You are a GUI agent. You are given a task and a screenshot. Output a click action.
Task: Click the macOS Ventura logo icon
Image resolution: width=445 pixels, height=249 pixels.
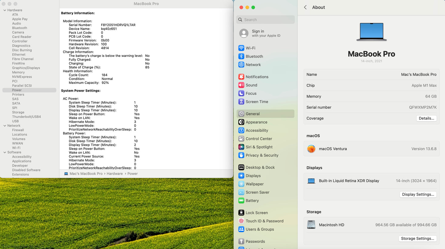point(311,149)
